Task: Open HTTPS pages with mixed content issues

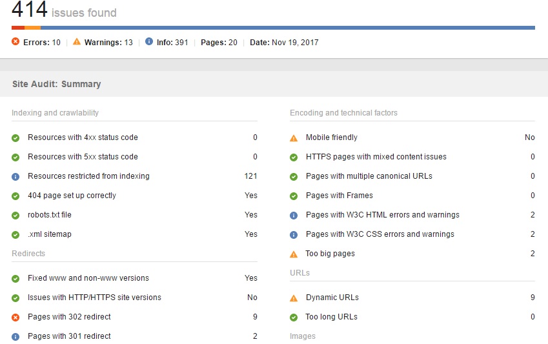Action: (x=376, y=157)
